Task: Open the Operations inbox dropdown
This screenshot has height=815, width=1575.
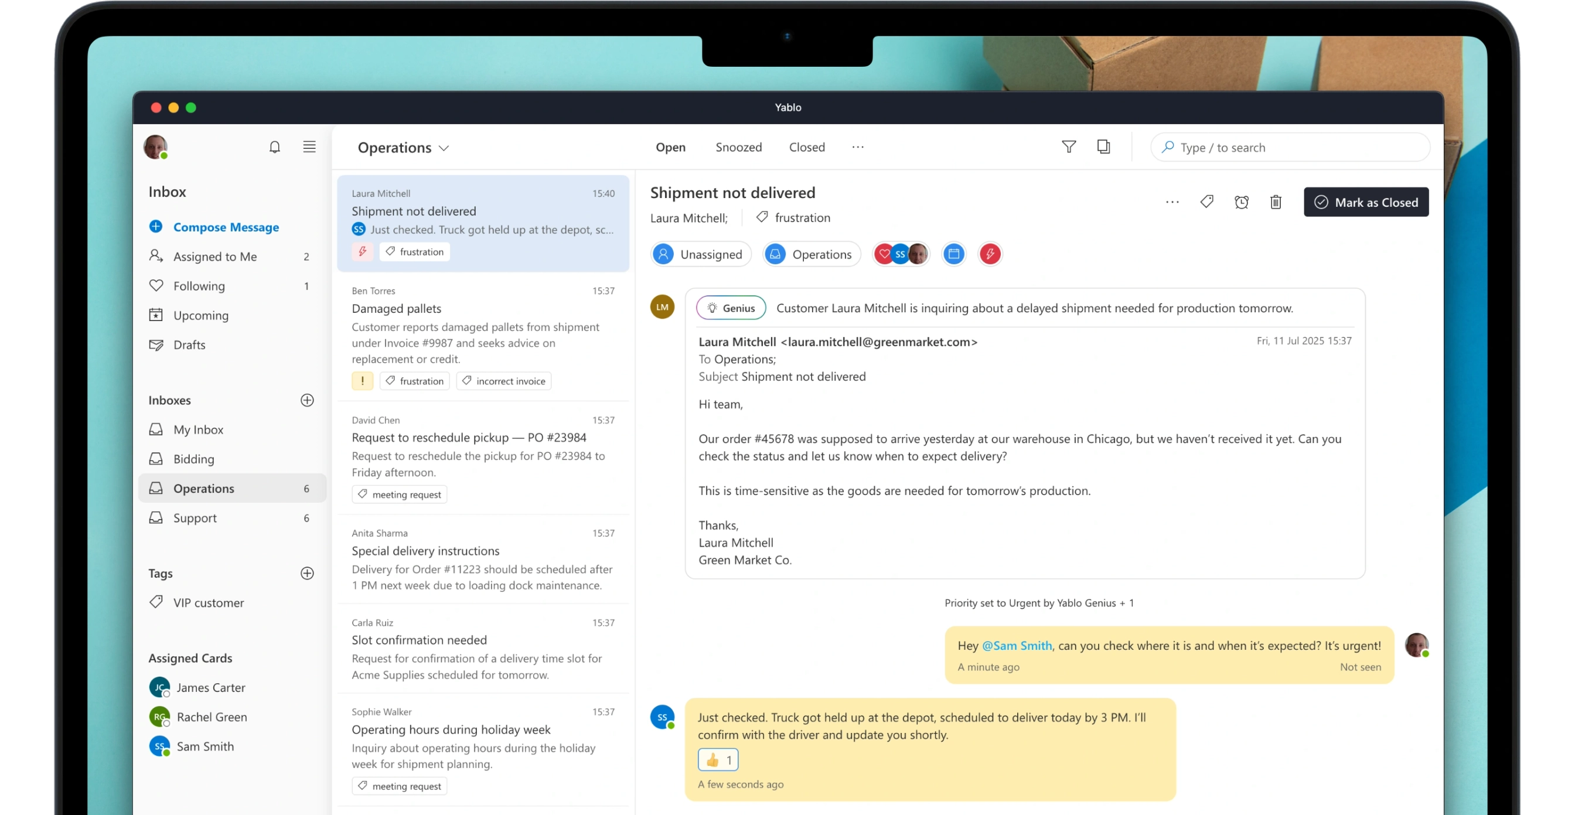Action: pyautogui.click(x=403, y=147)
